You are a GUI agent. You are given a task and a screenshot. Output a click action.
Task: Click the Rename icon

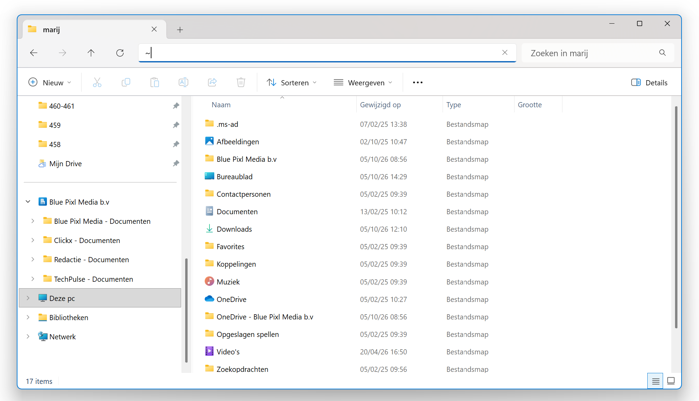(x=183, y=83)
